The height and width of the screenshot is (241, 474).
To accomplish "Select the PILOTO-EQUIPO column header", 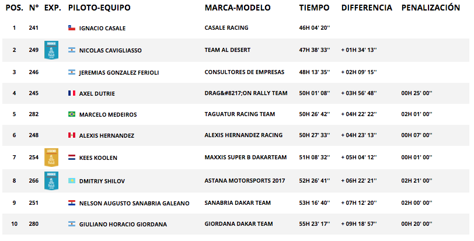I will tap(99, 8).
